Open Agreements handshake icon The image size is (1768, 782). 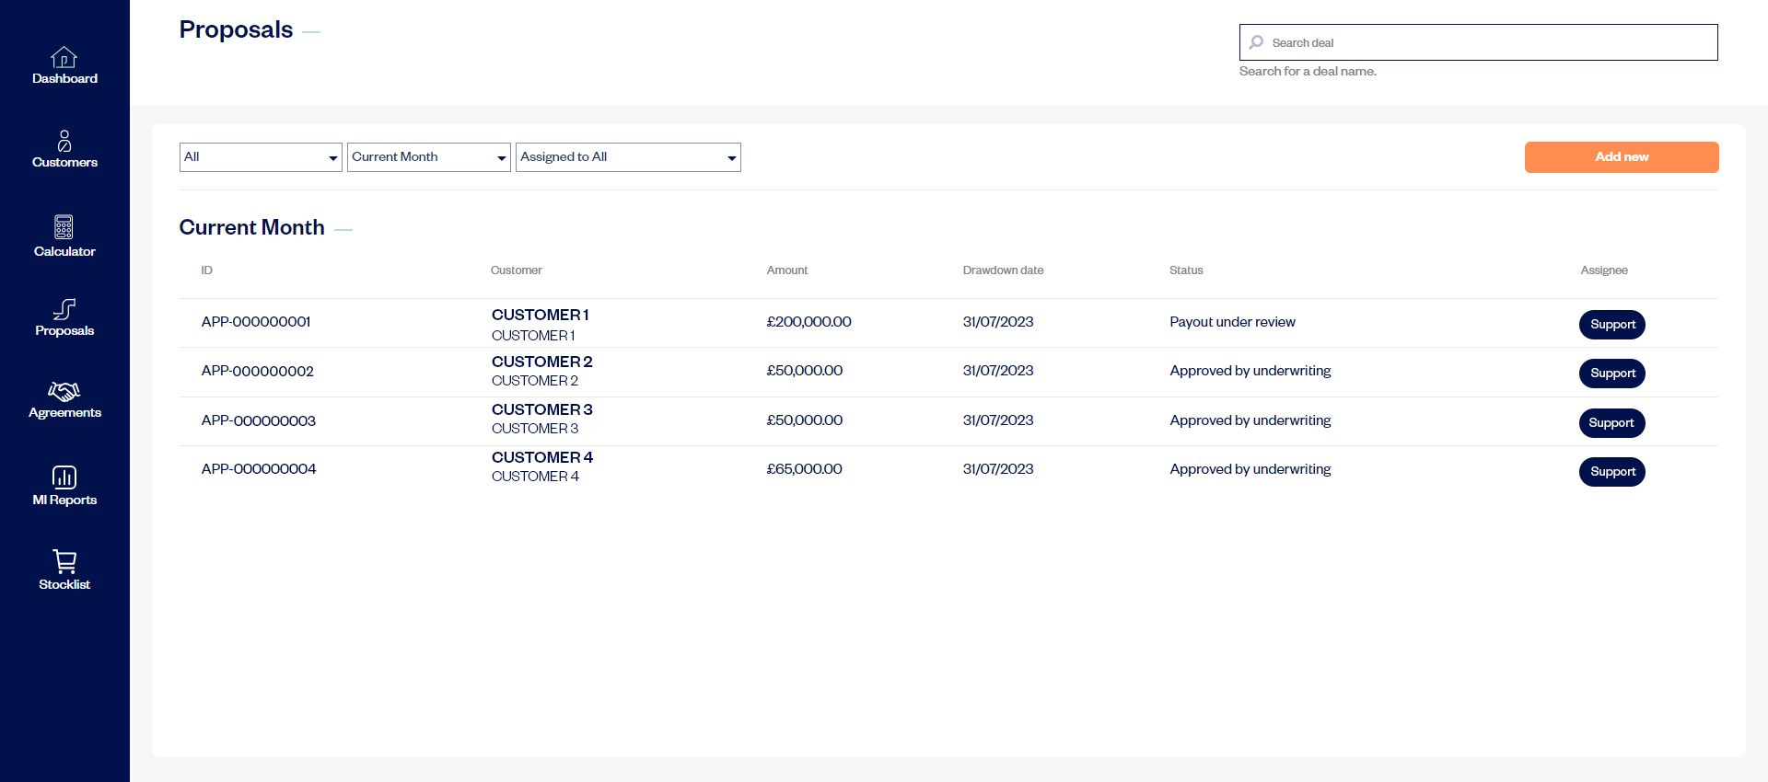[64, 392]
